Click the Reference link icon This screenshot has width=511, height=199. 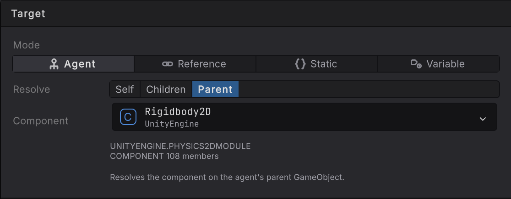[168, 64]
